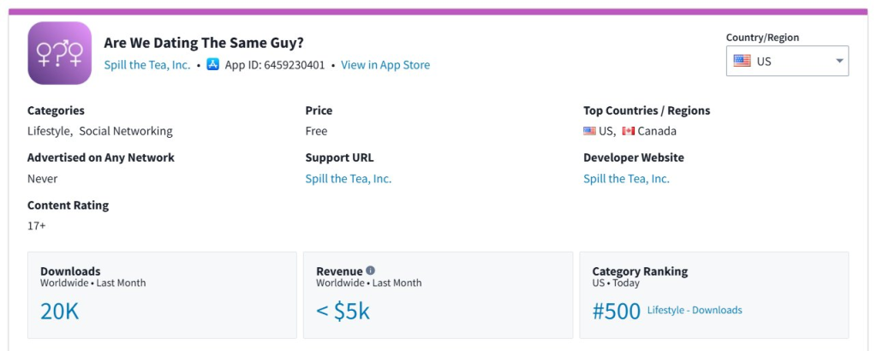Open the Country/Region dropdown
Viewport: 877px width, 351px height.
[x=787, y=61]
